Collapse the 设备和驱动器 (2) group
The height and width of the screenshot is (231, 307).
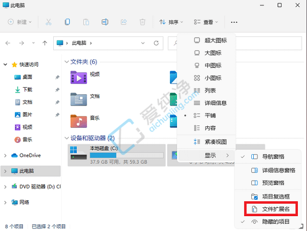tap(67, 138)
